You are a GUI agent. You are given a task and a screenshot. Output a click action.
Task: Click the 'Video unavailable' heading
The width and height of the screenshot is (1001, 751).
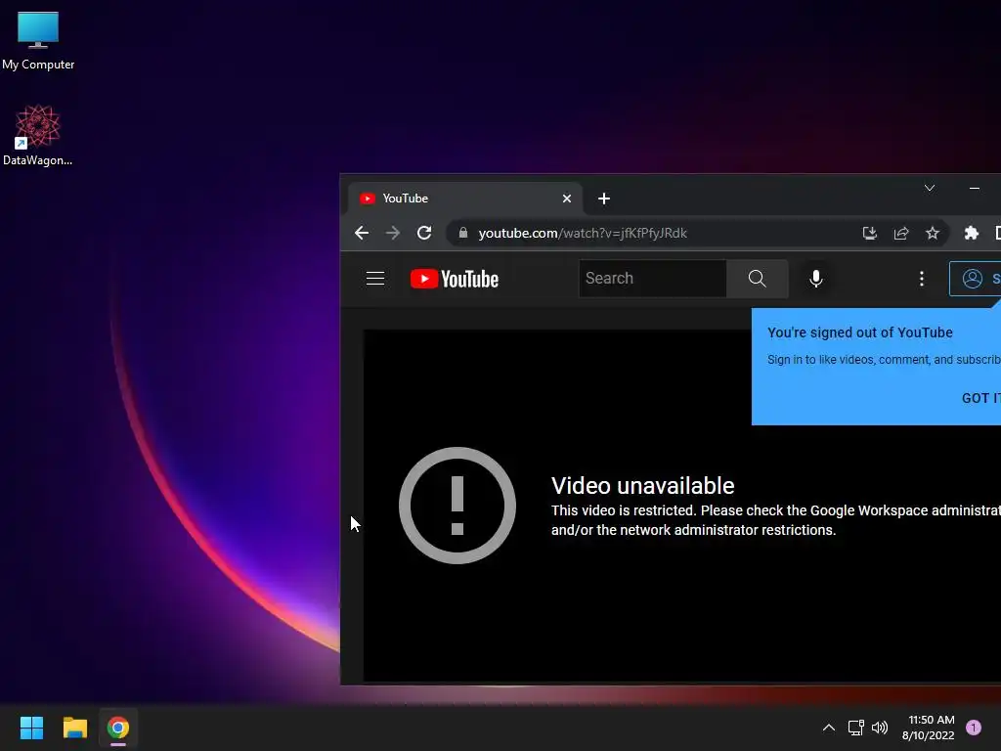643,486
